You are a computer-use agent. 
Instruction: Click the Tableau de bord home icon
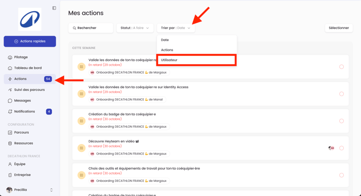(10, 68)
